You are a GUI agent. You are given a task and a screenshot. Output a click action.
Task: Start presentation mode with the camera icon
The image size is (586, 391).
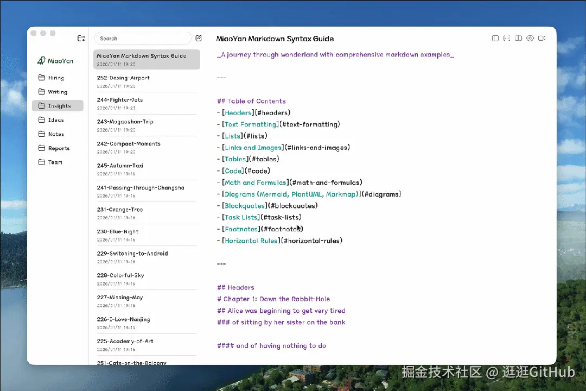coord(542,38)
